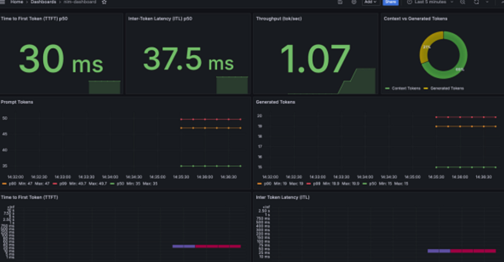Click the green p50 line in Prompt Tokens
504x262 pixels.
pos(211,166)
